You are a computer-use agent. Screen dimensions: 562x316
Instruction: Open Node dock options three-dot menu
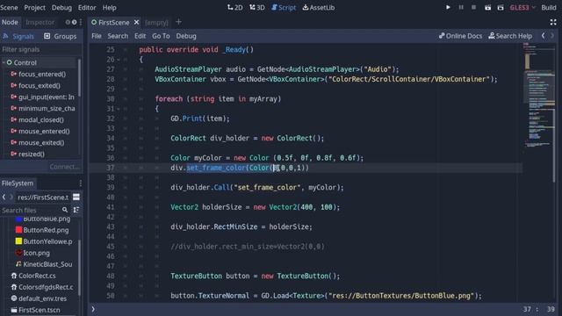81,22
